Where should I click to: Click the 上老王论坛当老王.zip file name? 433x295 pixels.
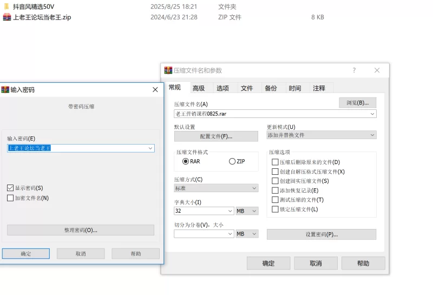[x=42, y=17]
